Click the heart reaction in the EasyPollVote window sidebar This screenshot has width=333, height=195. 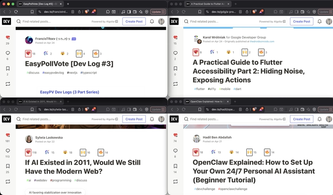click(x=8, y=37)
